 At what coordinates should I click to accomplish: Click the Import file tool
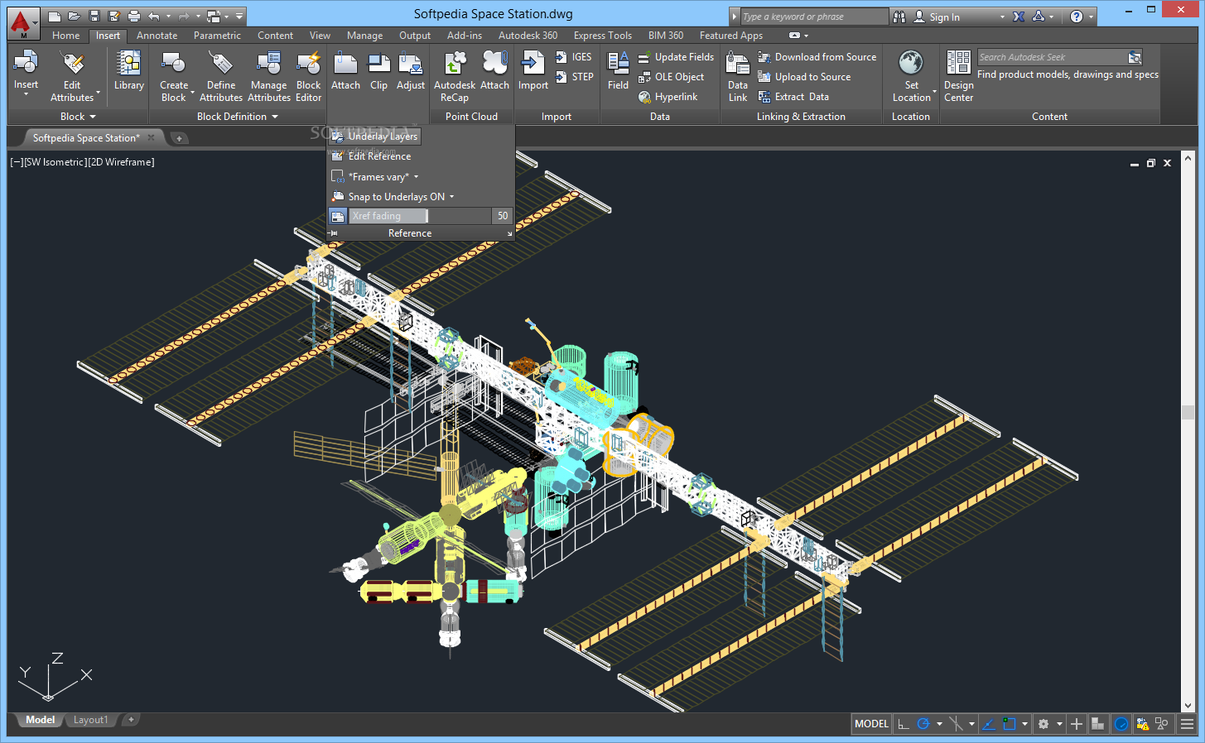coord(533,70)
